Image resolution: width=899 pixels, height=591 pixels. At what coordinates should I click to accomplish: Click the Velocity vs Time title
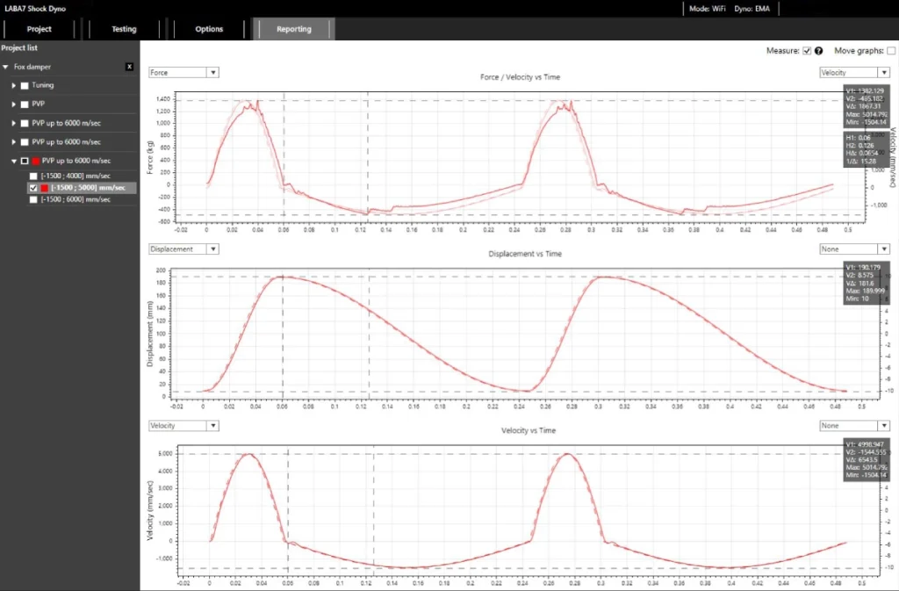(x=528, y=430)
